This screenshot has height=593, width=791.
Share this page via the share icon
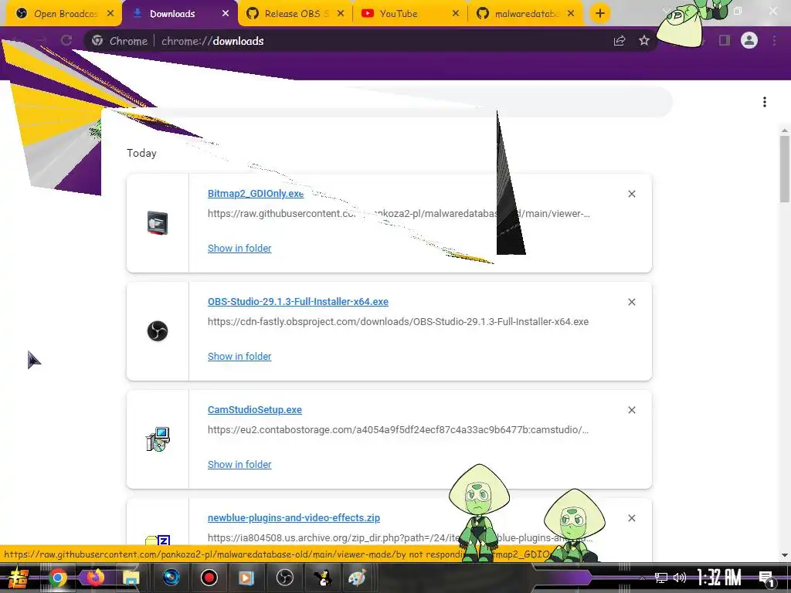(x=620, y=41)
